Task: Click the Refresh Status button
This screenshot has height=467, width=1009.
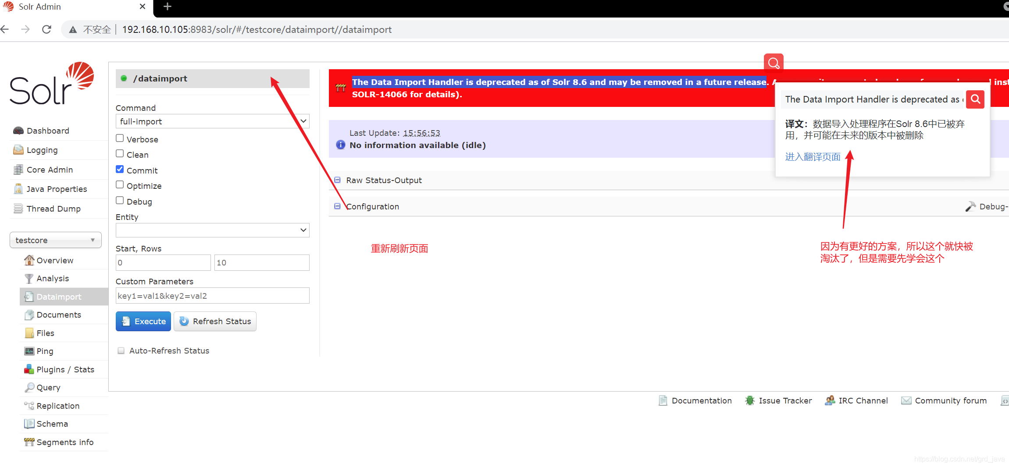Action: [215, 322]
